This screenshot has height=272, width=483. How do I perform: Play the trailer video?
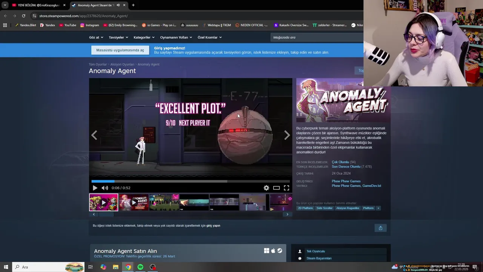pyautogui.click(x=95, y=188)
